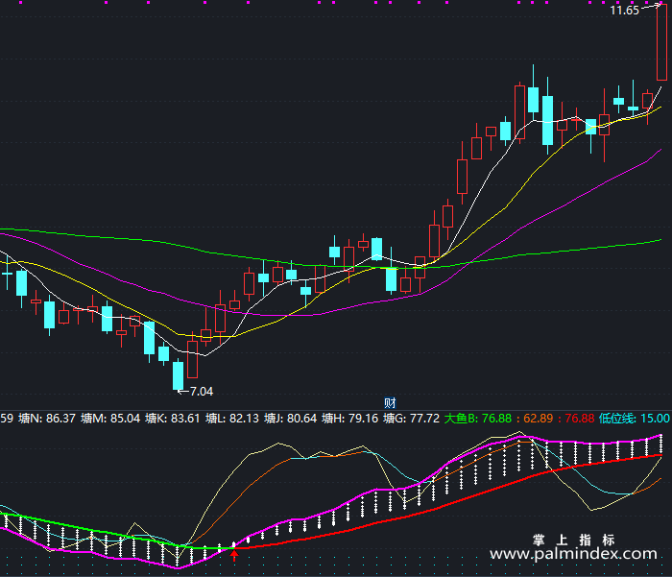Select the 11.65 high price label
Image resolution: width=672 pixels, height=577 pixels.
point(624,11)
